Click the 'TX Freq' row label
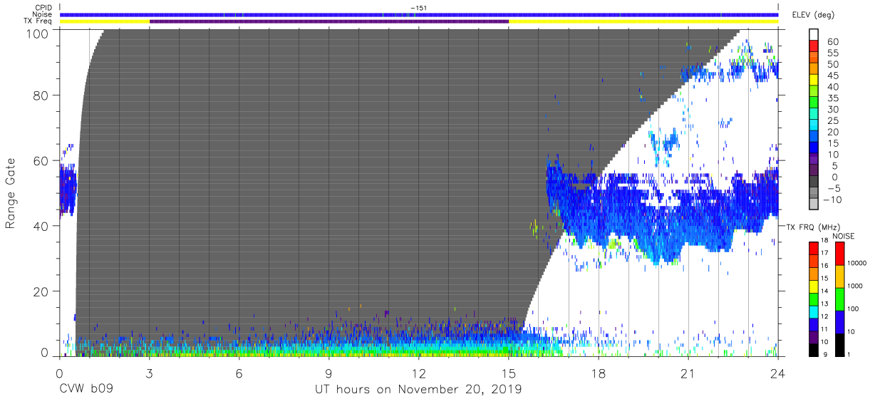The height and width of the screenshot is (404, 875). click(39, 21)
